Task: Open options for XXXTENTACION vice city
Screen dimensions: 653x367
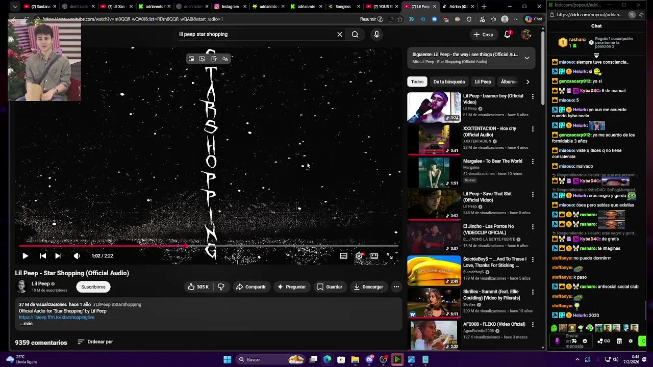Action: (x=533, y=129)
